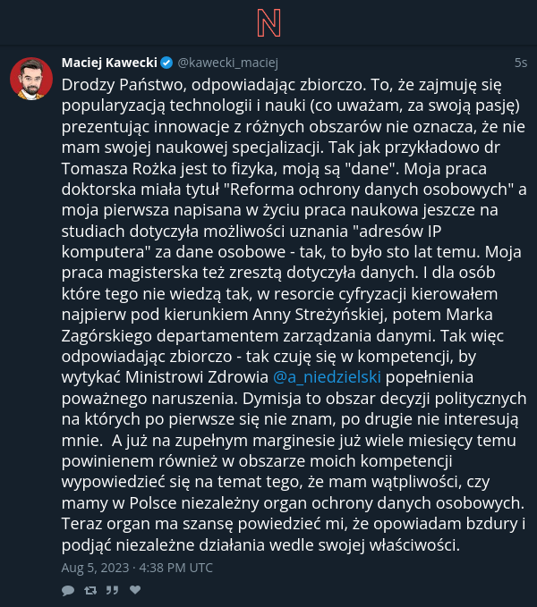Click the quoted title 'Reforma ochrony danych osobowych'

368,190
